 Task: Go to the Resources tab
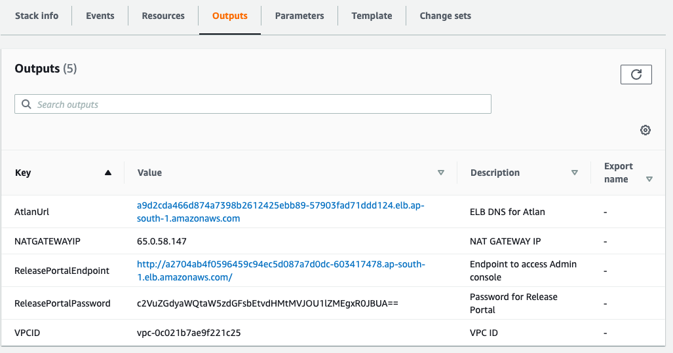tap(163, 16)
